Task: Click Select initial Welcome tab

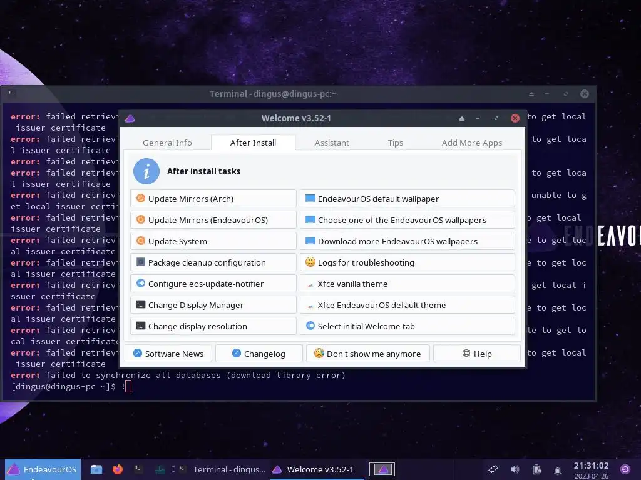Action: pyautogui.click(x=407, y=326)
